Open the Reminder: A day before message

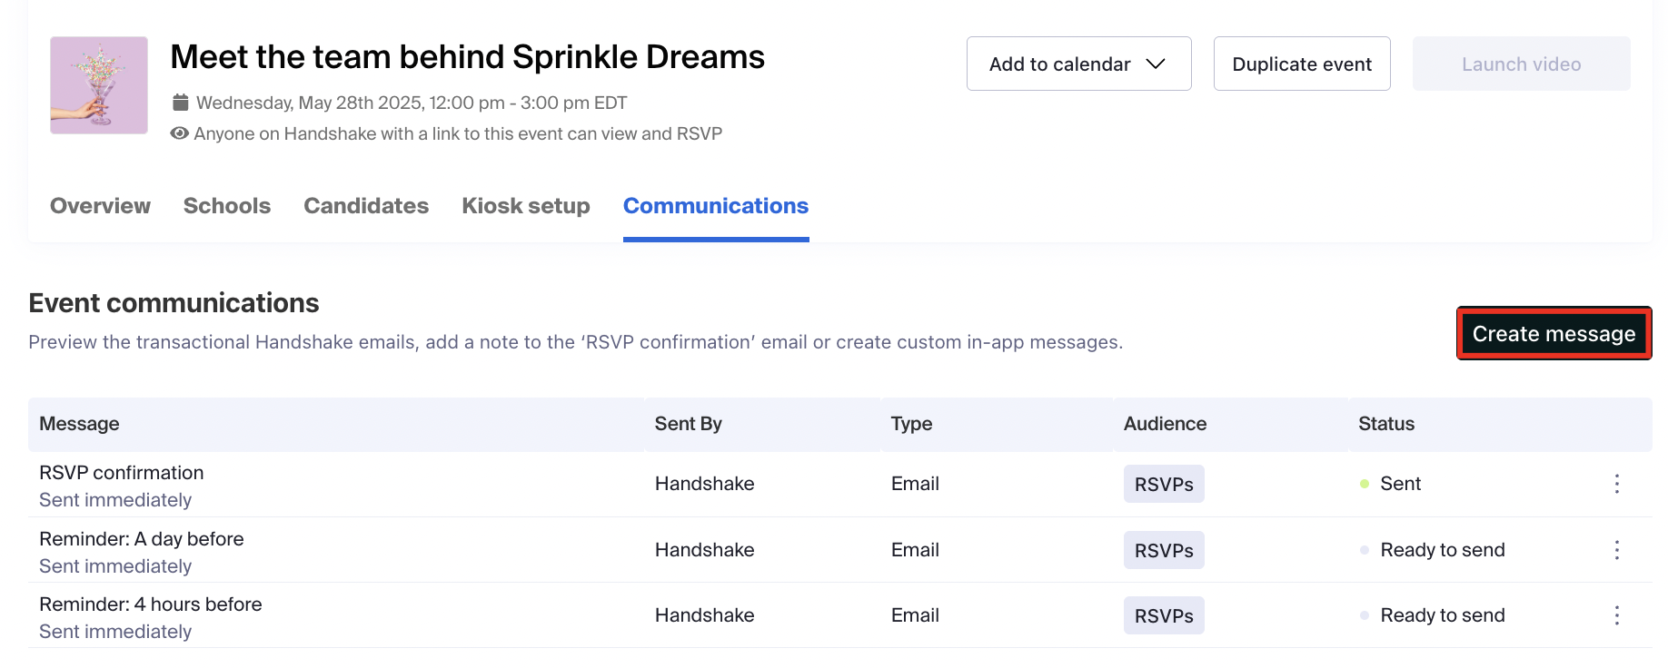142,539
